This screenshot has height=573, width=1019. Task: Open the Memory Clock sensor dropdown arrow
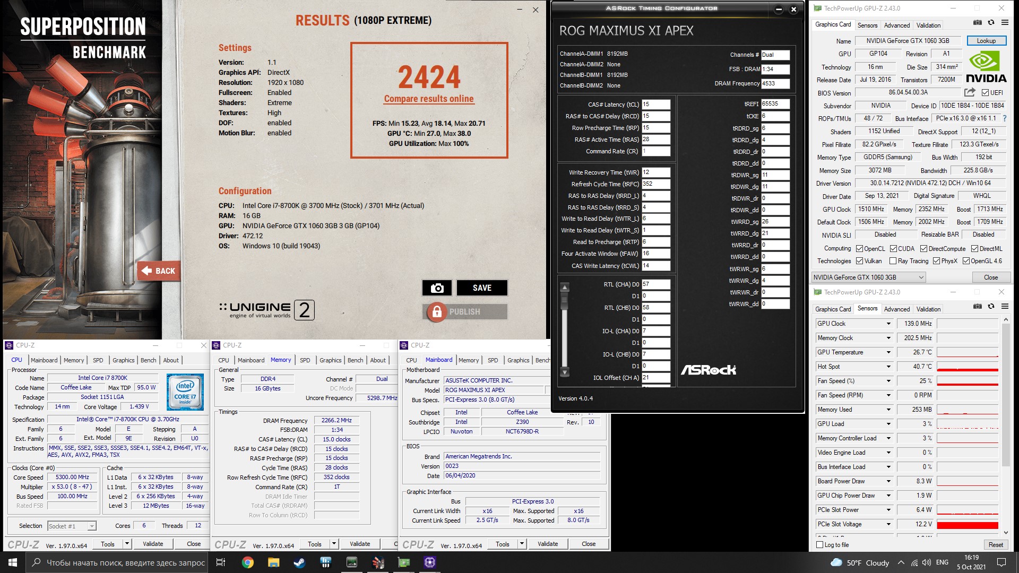point(888,338)
